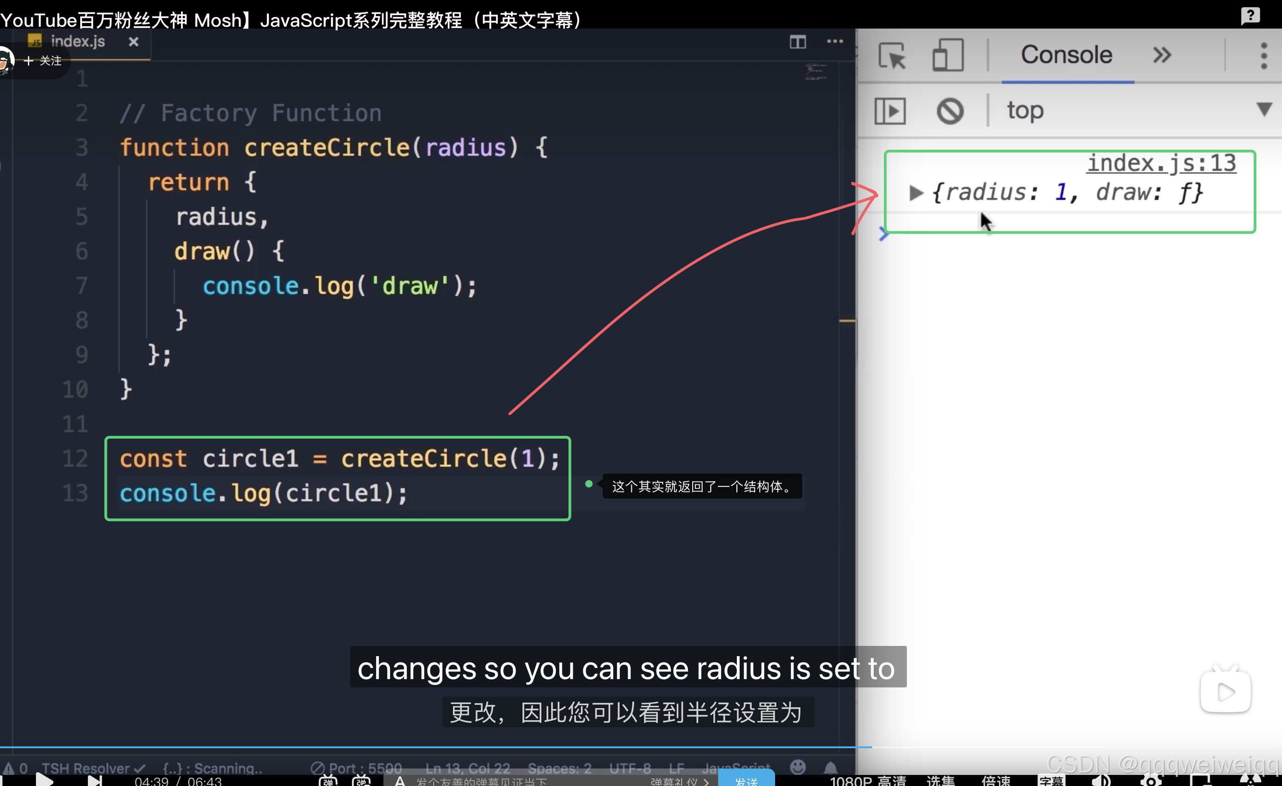Open the top JavaScript context dropdown
Viewport: 1282px width, 786px height.
(1137, 110)
